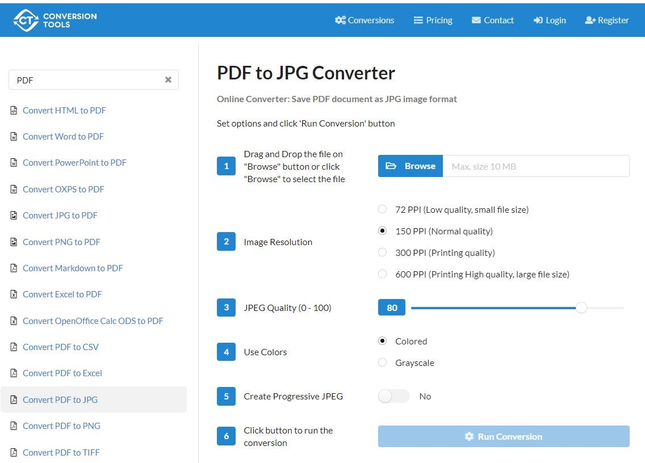Open the Conversions menu

coord(370,20)
